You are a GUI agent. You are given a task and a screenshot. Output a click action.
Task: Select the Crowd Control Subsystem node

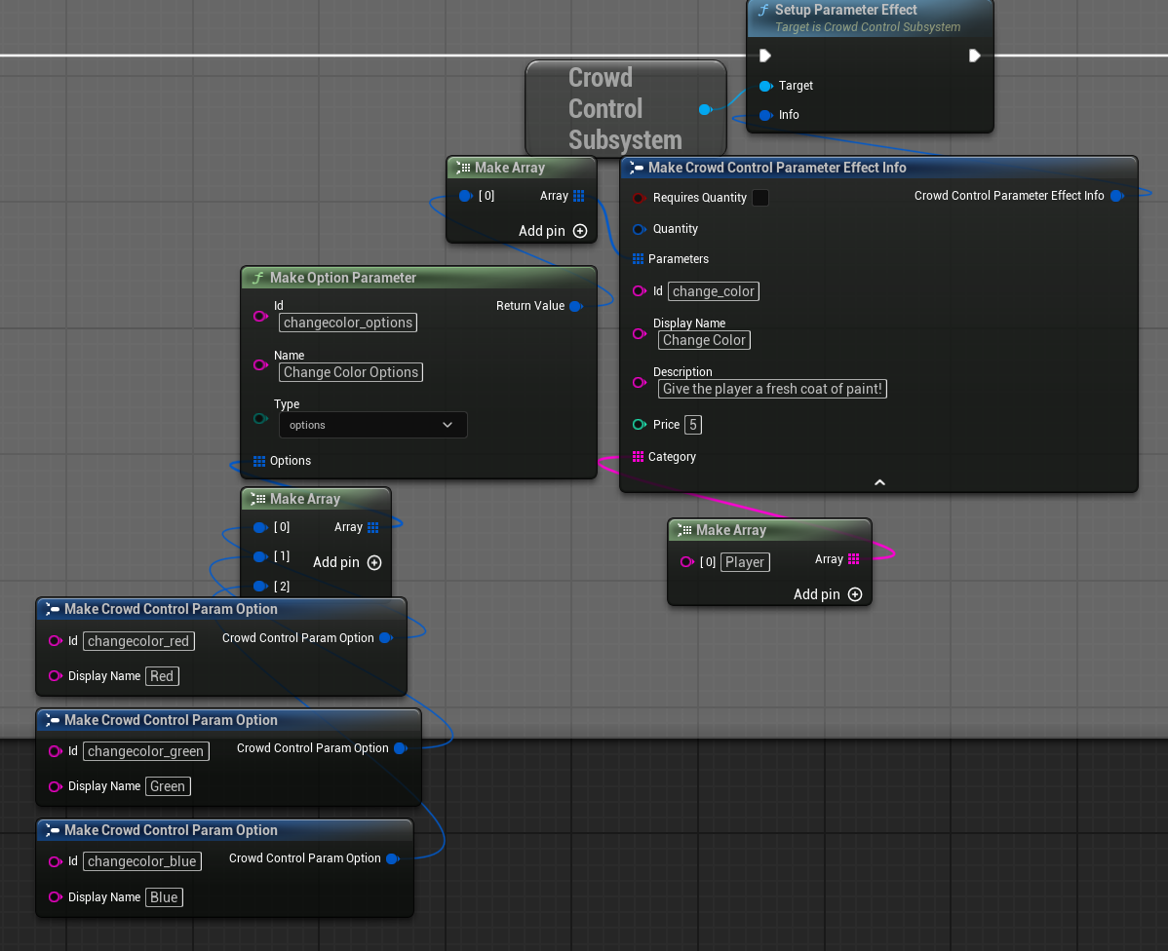[625, 109]
